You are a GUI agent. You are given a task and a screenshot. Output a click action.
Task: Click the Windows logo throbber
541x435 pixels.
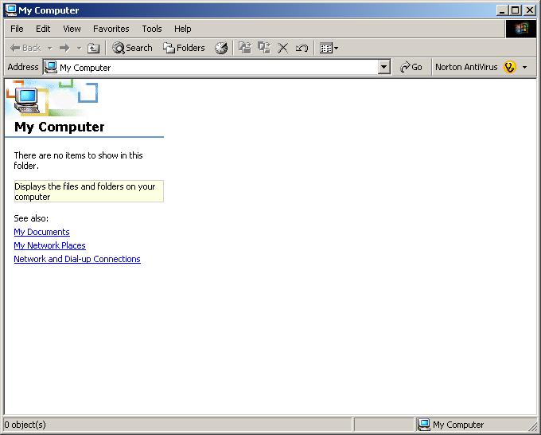(x=521, y=29)
